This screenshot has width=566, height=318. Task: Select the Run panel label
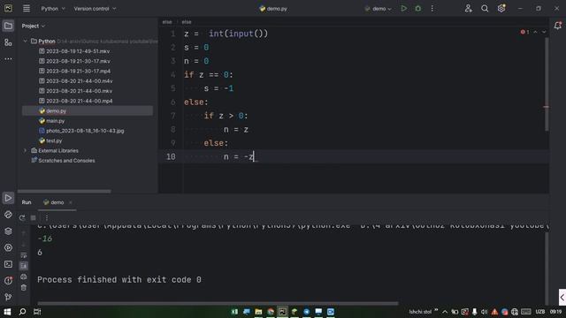[27, 202]
